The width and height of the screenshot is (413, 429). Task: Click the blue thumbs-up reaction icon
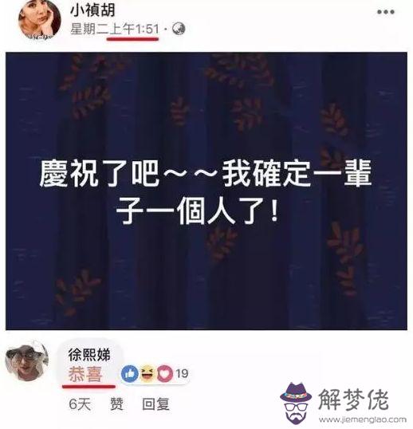[130, 373]
